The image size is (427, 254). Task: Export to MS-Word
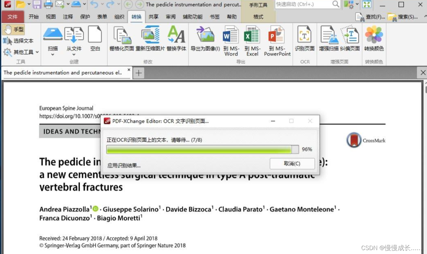click(x=231, y=41)
